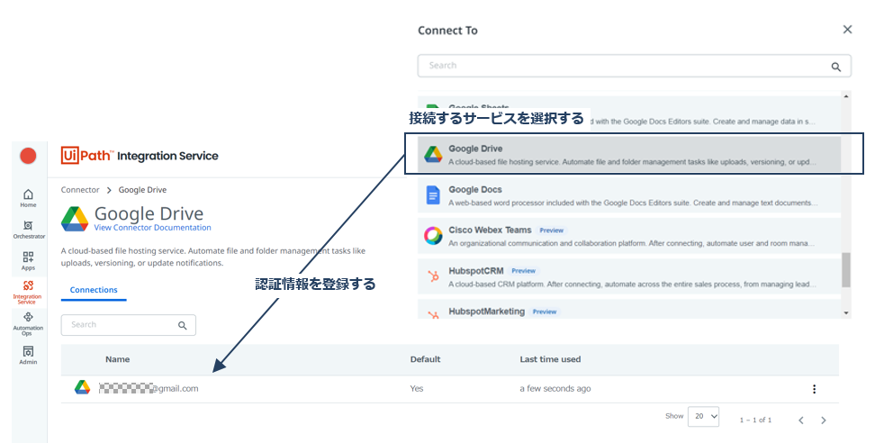Open View Connector Documentation link

tap(152, 228)
